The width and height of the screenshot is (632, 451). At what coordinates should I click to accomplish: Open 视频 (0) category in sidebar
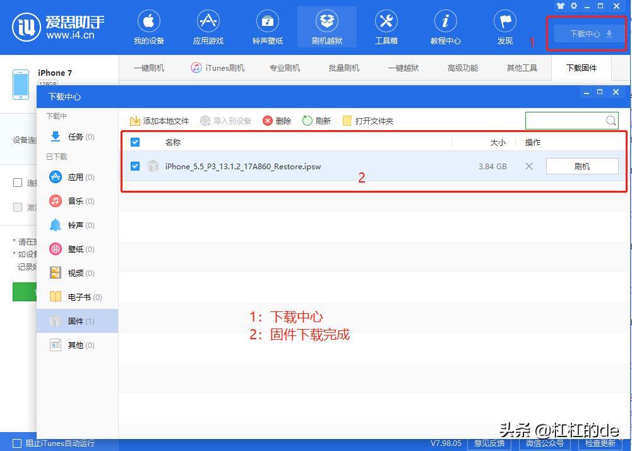pyautogui.click(x=78, y=273)
